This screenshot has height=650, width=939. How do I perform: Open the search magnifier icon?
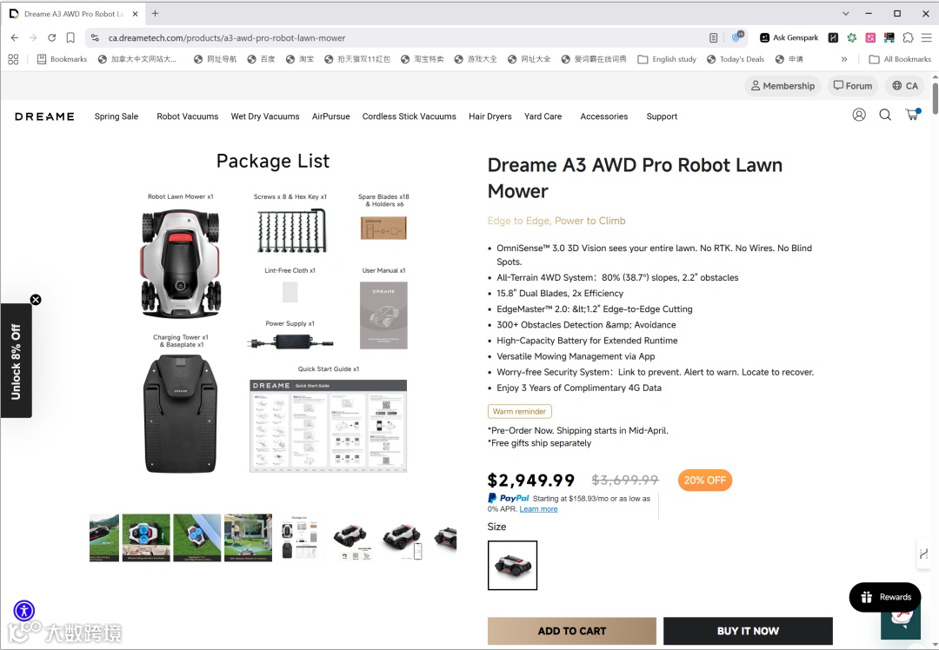click(x=885, y=115)
